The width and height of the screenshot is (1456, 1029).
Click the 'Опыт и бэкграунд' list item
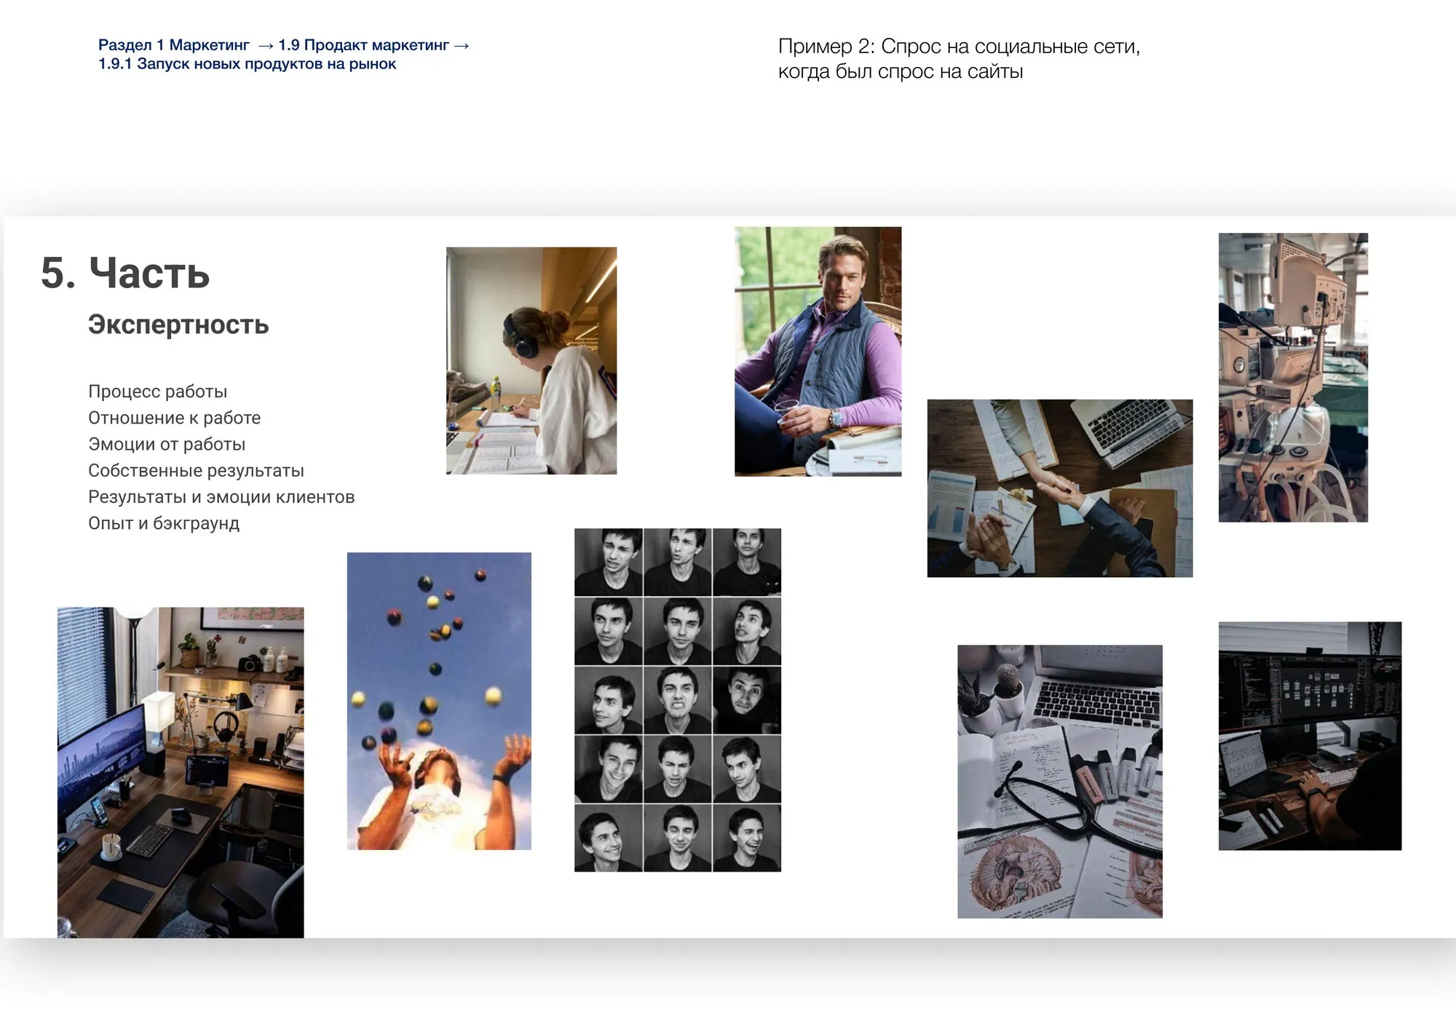(x=164, y=523)
